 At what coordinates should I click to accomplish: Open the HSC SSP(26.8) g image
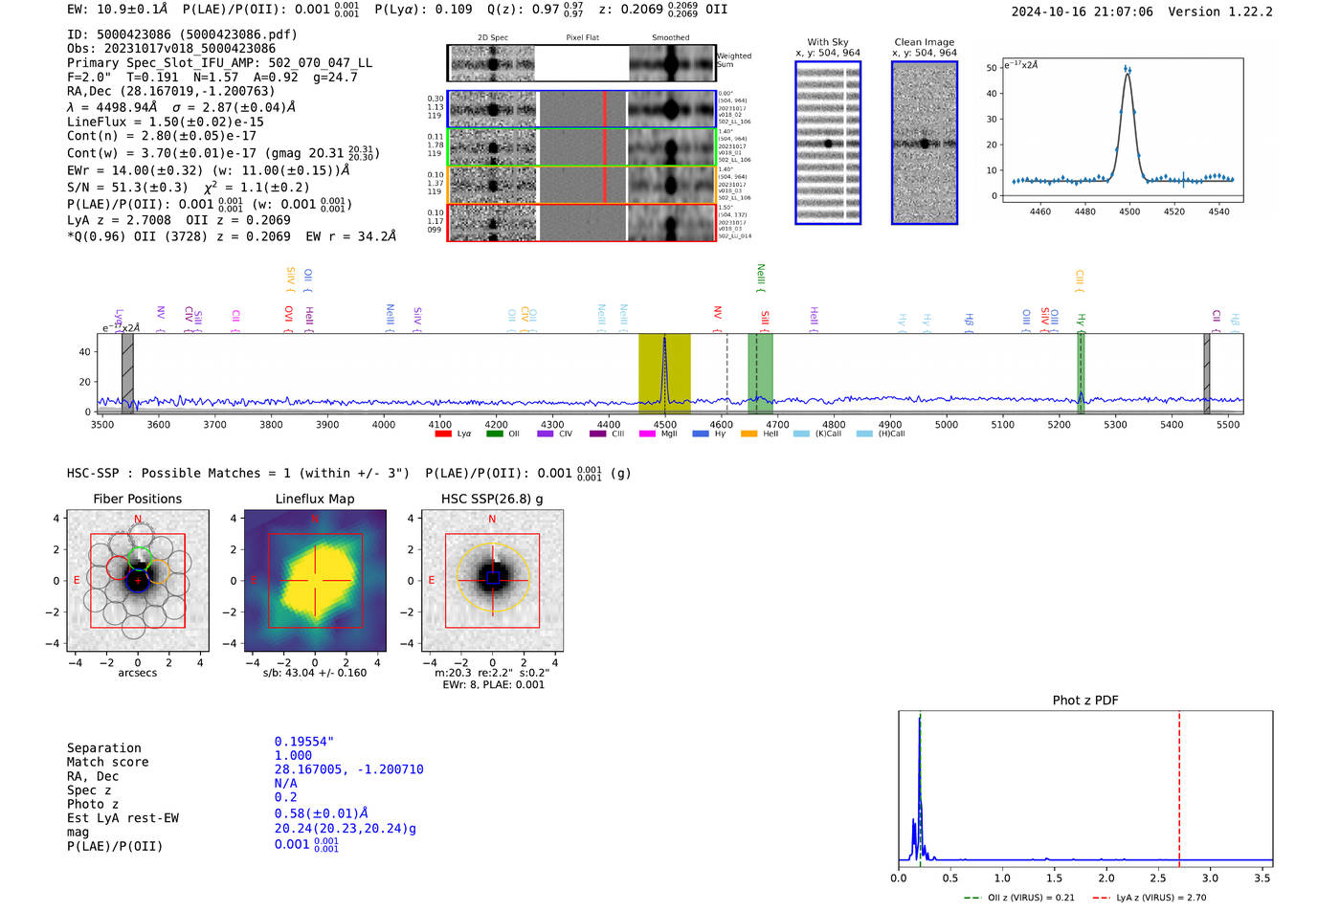click(x=492, y=581)
